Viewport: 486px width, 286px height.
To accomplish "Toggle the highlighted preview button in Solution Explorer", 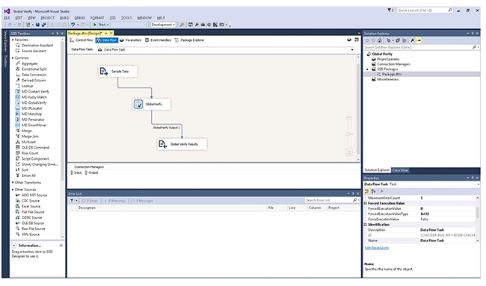I will point(419,40).
